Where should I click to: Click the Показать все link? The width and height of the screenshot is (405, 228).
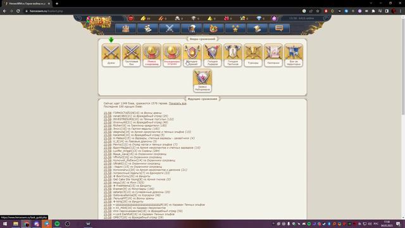click(x=177, y=103)
